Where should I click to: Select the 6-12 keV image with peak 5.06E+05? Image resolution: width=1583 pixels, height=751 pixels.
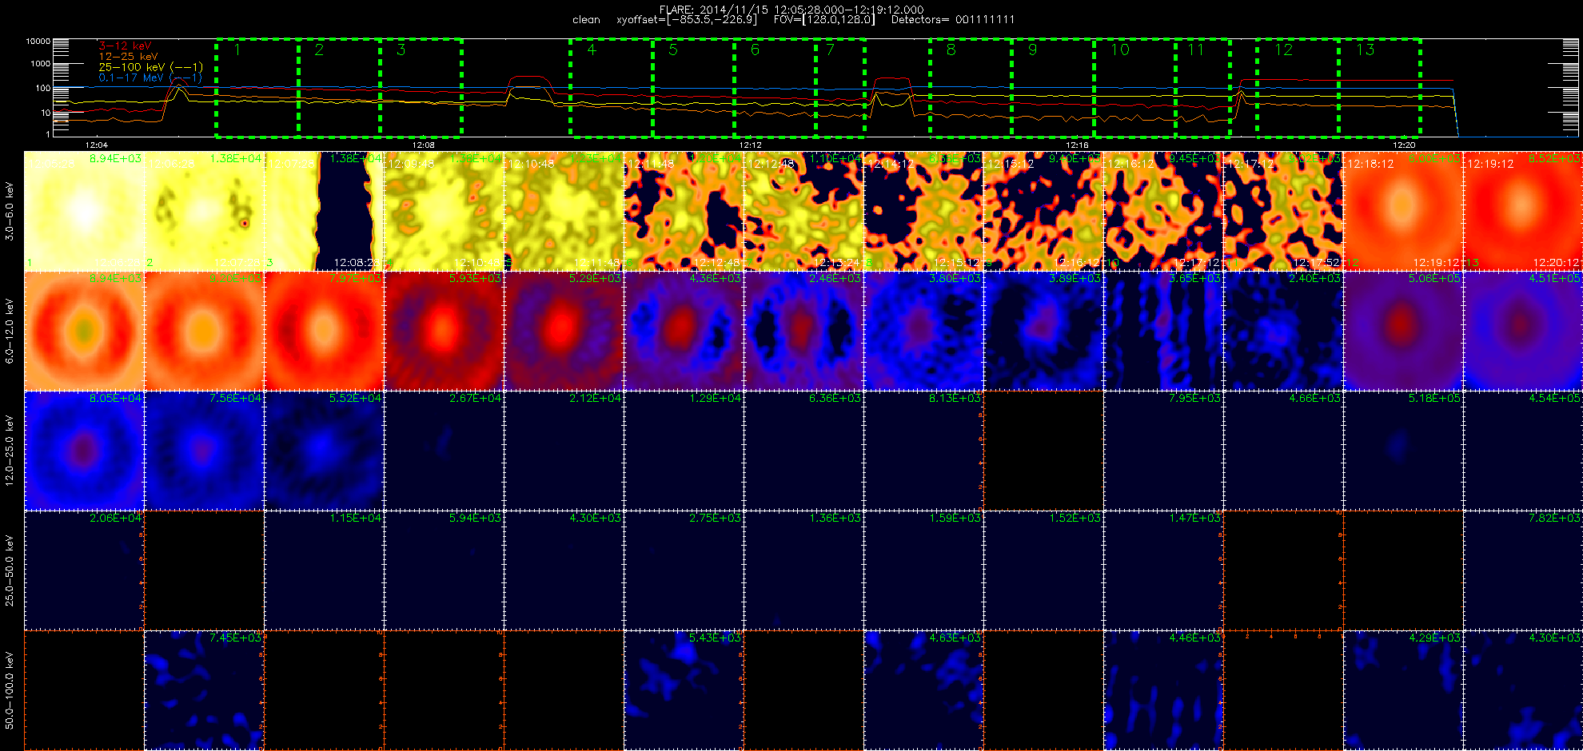click(1403, 331)
